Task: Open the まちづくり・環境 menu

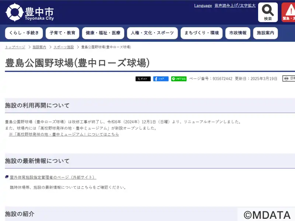Action: (x=201, y=33)
